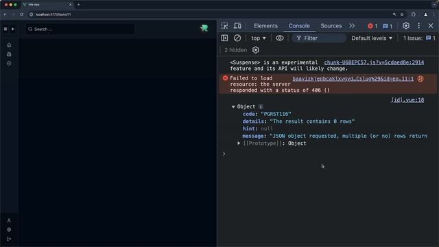Click the green app logo avatar
The image size is (439, 247).
[204, 27]
